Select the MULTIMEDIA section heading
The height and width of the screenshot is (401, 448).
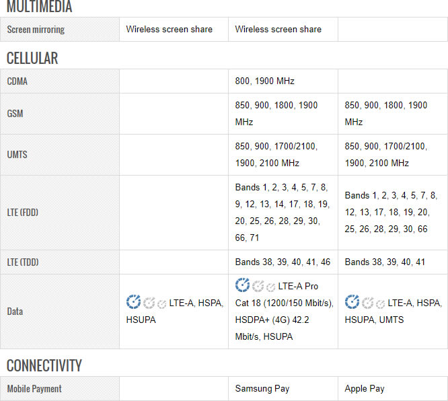[39, 7]
